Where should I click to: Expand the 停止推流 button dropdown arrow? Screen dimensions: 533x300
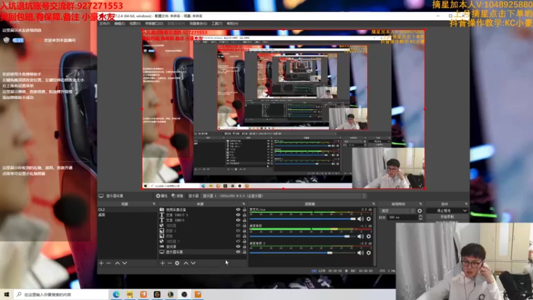click(x=464, y=211)
